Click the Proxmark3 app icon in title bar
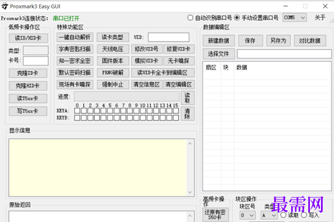This screenshot has width=334, height=222. click(x=4, y=6)
